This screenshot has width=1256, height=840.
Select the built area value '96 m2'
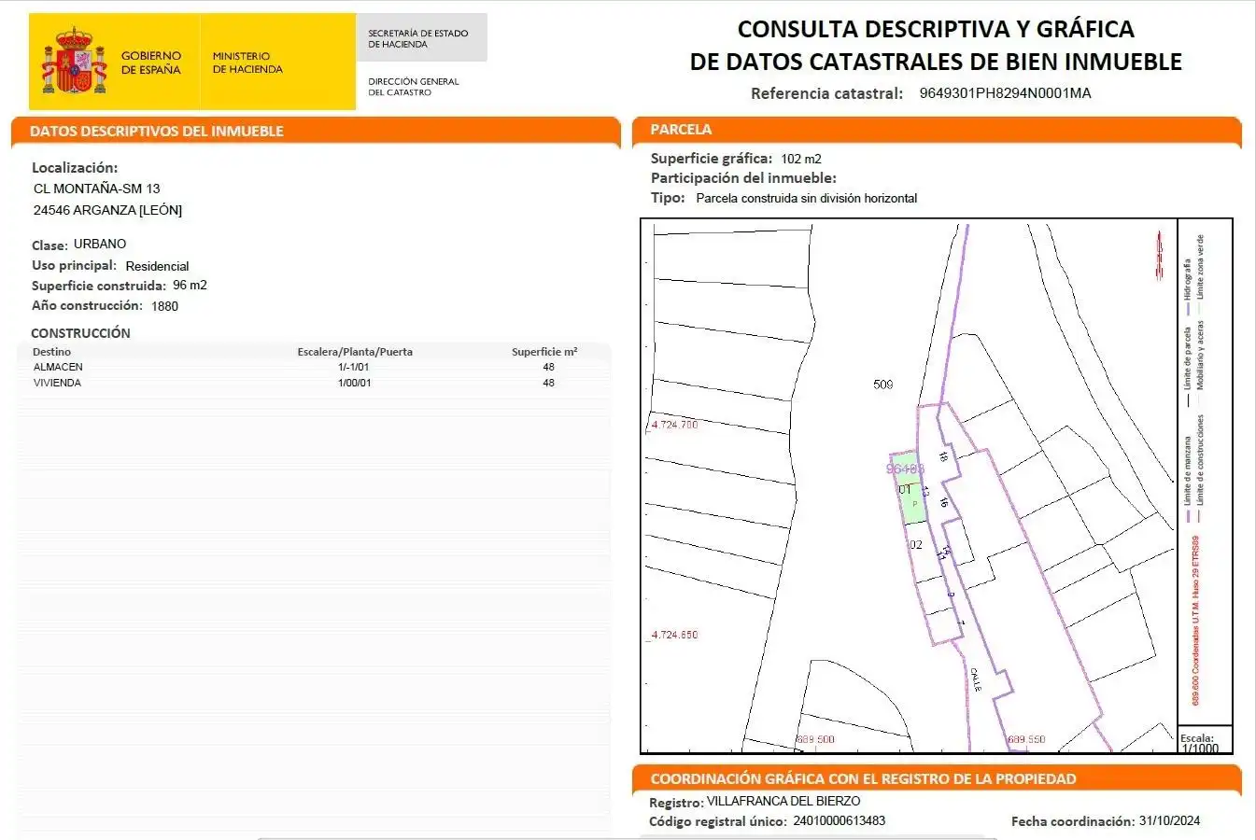(190, 285)
